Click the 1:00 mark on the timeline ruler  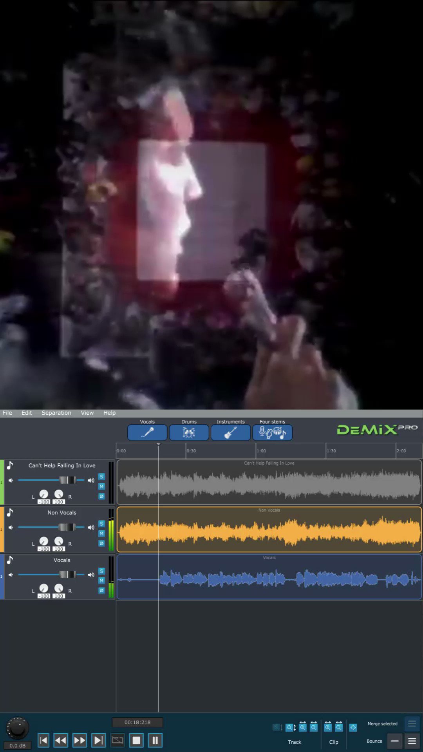(261, 451)
